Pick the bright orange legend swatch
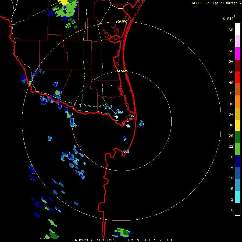Viewport: 242px width, 242px height. pos(237,102)
